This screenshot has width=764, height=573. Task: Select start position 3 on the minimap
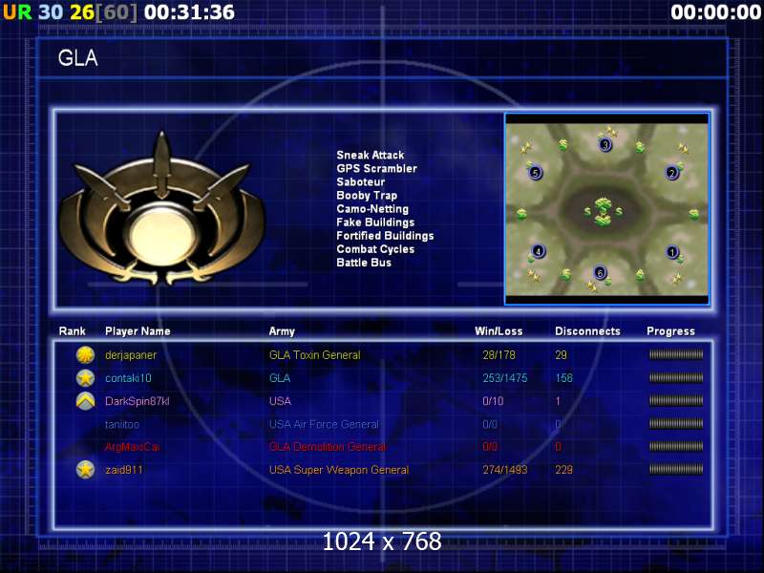605,144
